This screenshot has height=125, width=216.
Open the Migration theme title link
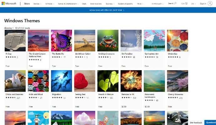click(56, 94)
